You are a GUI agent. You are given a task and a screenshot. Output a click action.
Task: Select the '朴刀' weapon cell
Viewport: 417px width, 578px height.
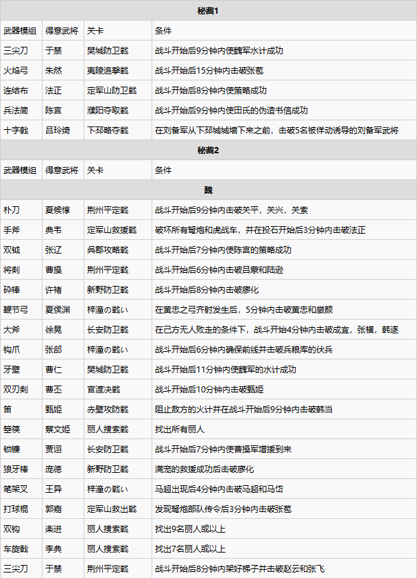click(x=21, y=210)
